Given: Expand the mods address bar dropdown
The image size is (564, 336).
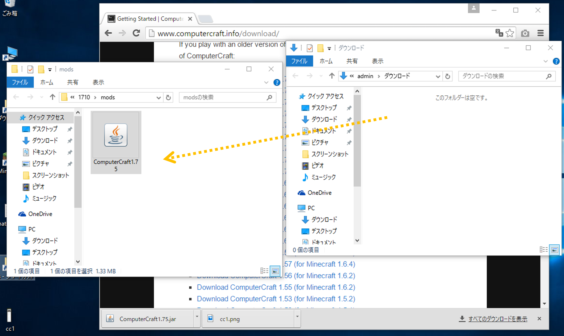Looking at the screenshot, I should point(158,97).
